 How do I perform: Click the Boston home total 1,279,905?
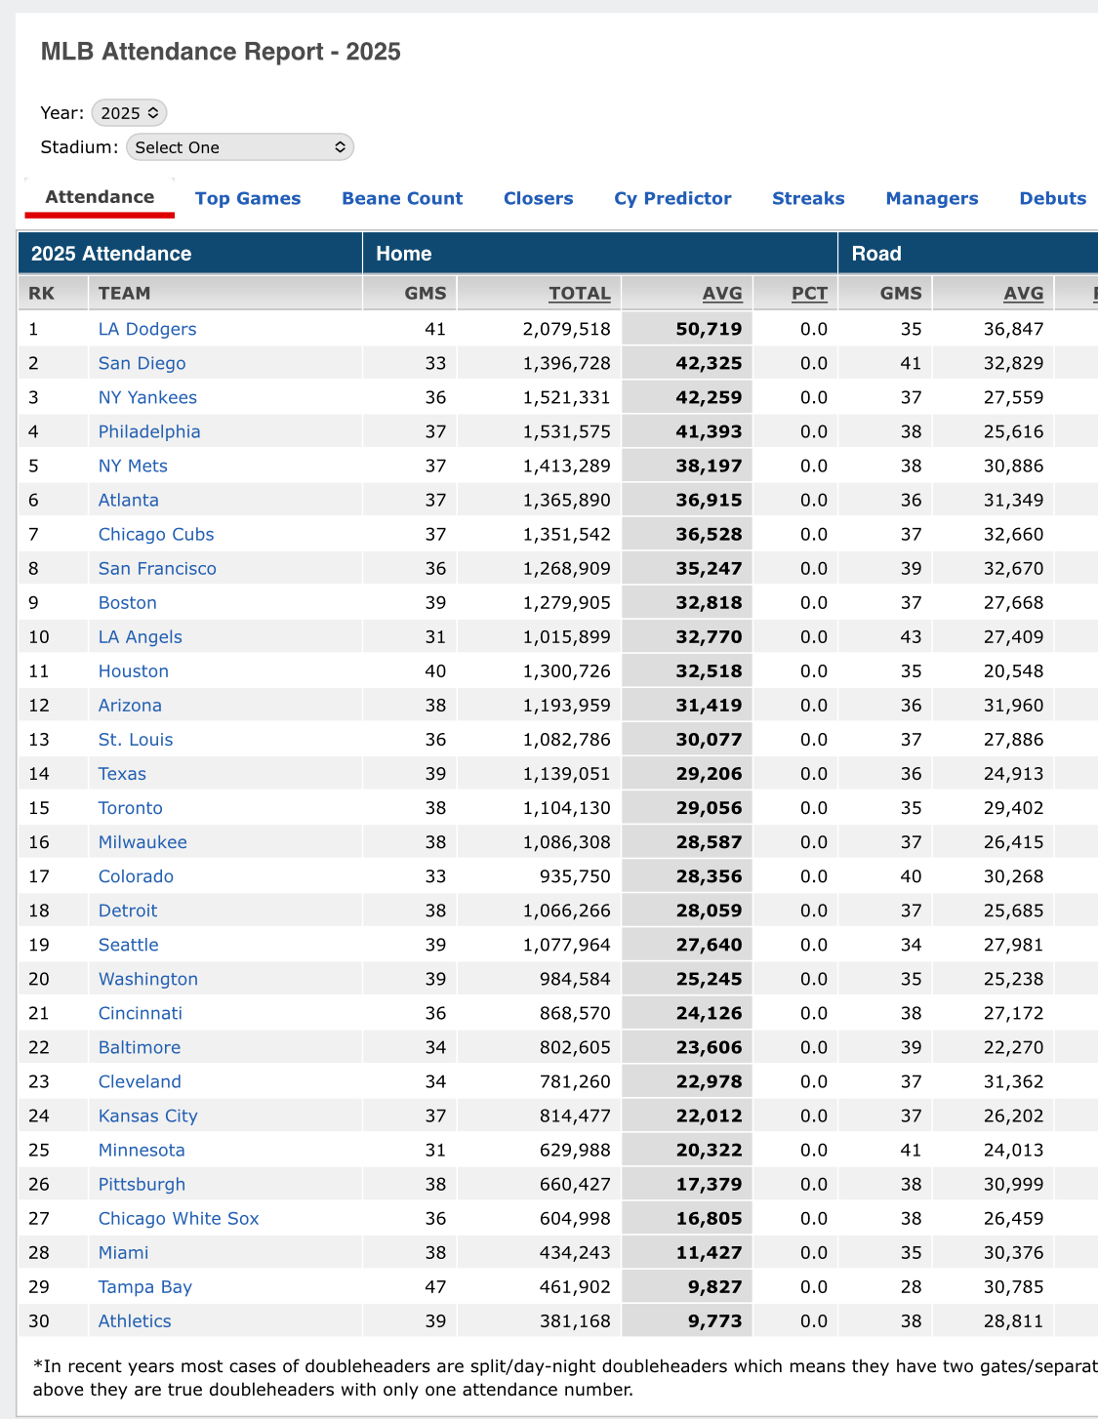coord(567,602)
